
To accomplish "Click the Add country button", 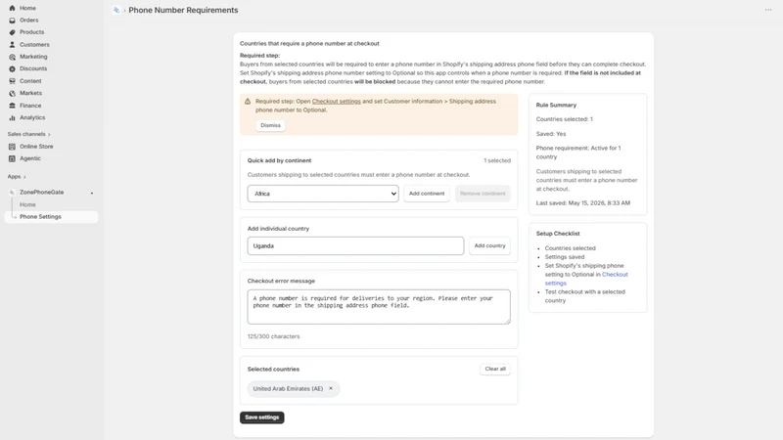I will pyautogui.click(x=490, y=246).
